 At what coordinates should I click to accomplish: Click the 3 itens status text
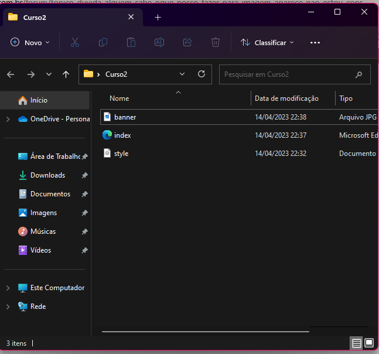[x=16, y=343]
